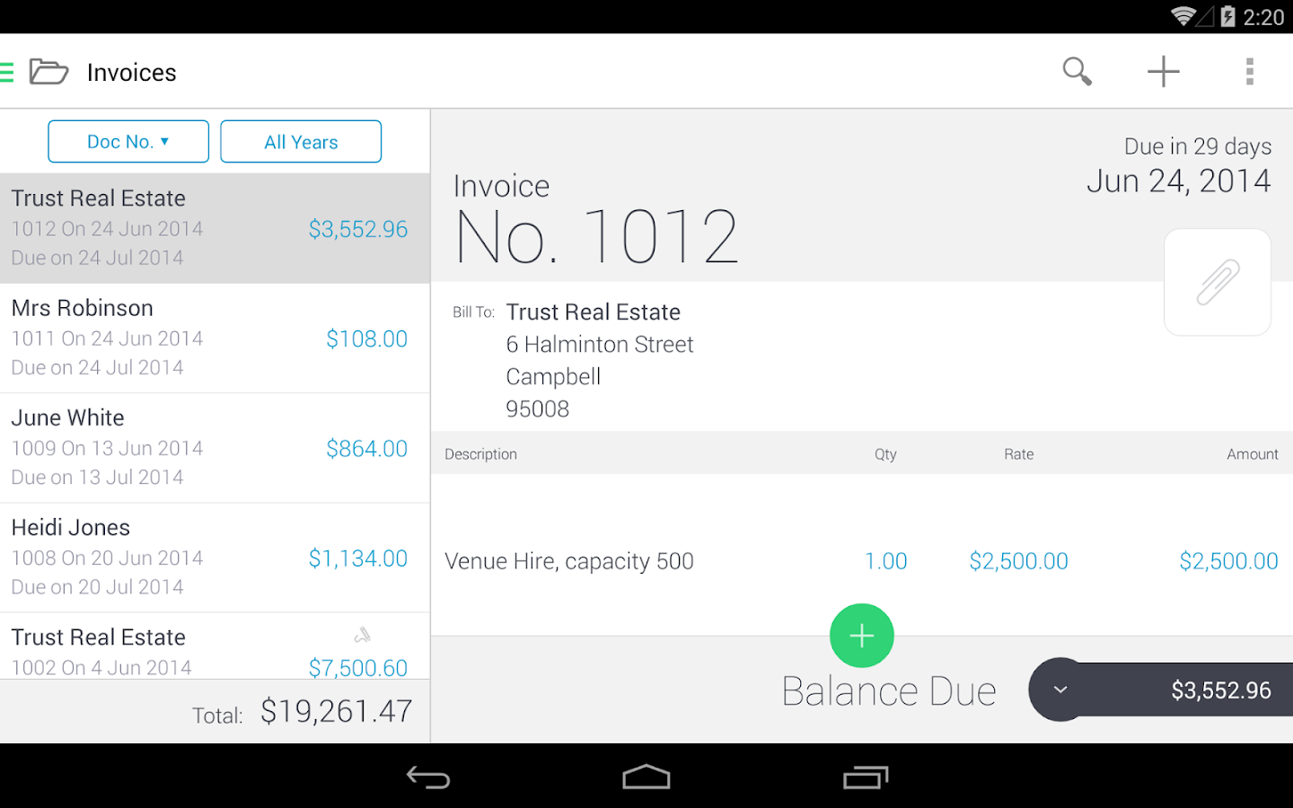Open the Doc No. sort dropdown

pos(128,141)
